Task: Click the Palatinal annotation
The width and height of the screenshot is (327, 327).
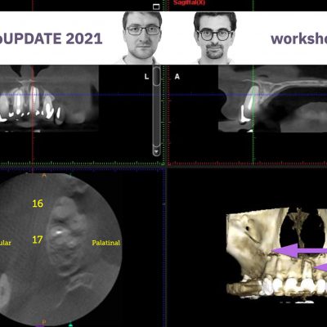Action: point(105,243)
